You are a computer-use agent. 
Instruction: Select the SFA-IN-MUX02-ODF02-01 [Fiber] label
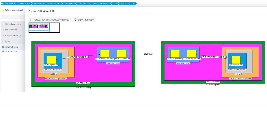(214, 57)
